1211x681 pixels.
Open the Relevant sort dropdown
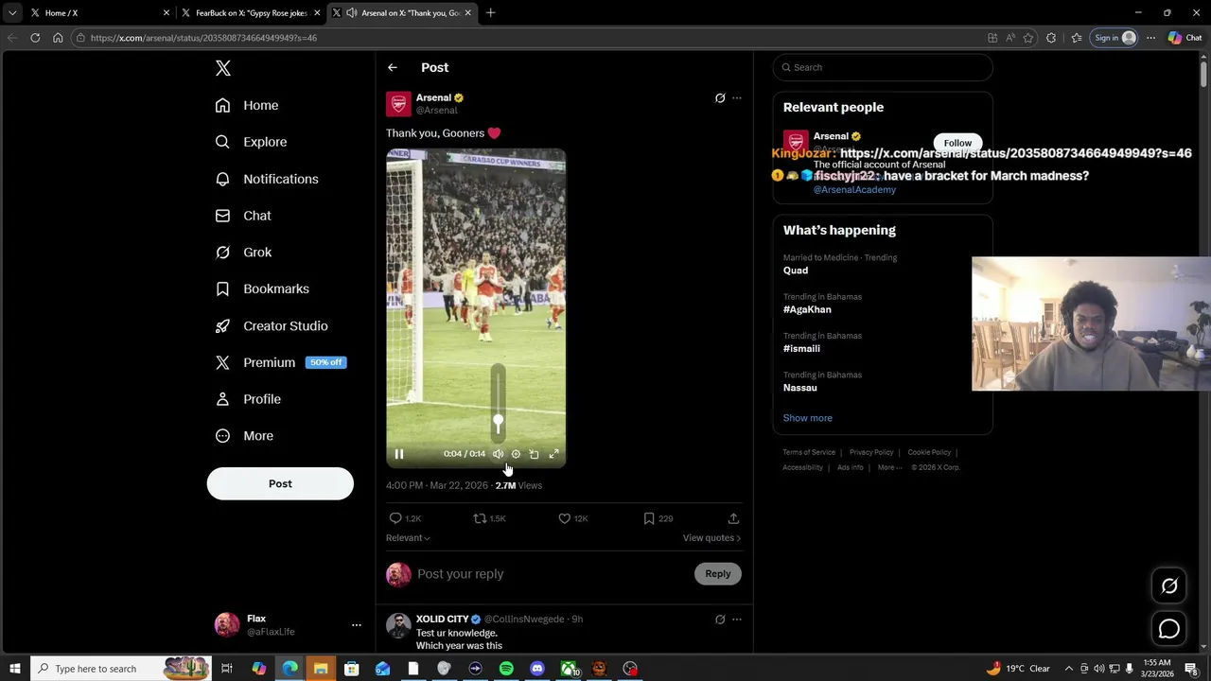[x=408, y=538]
